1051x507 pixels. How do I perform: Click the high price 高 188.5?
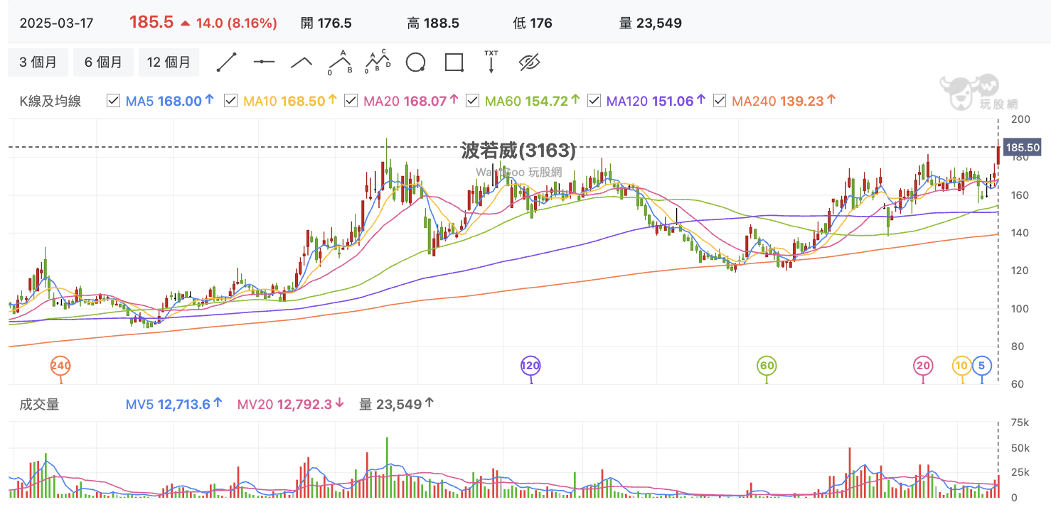[x=433, y=23]
